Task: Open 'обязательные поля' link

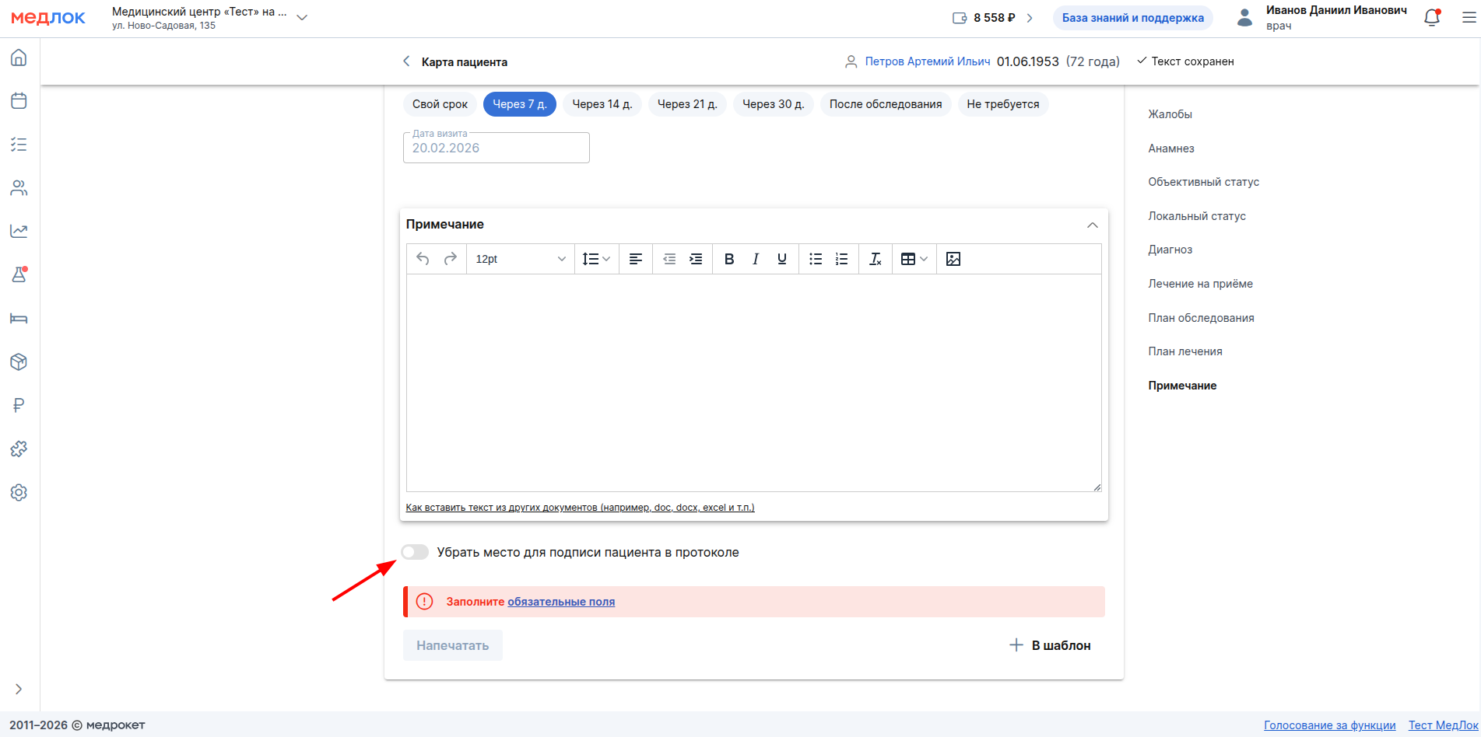Action: click(560, 602)
